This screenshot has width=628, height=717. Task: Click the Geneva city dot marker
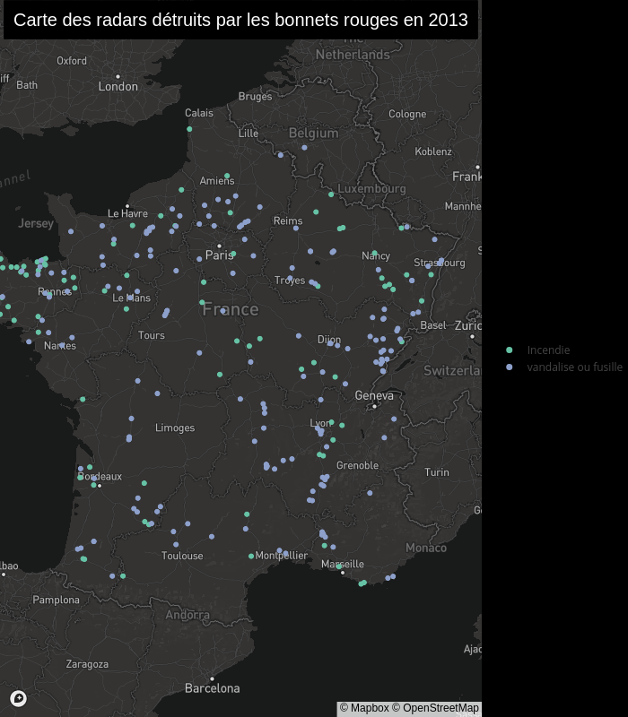coord(374,406)
